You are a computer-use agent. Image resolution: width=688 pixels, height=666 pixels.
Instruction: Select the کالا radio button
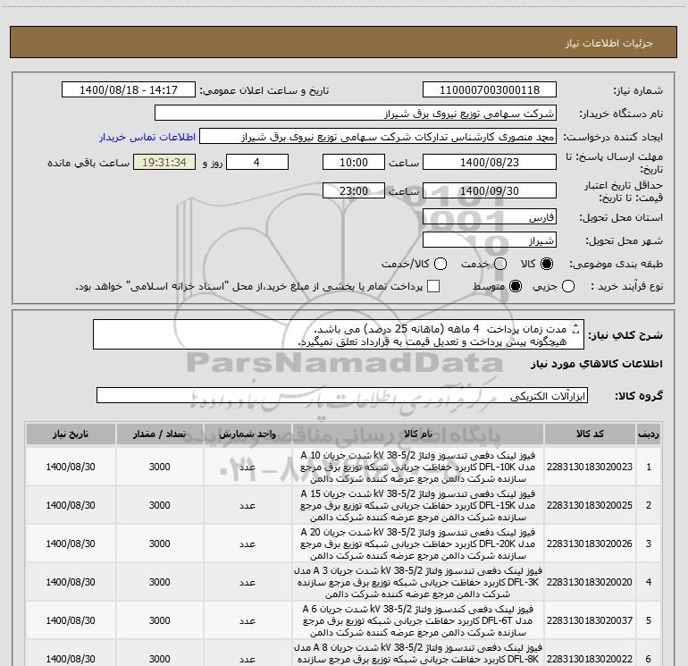click(547, 264)
